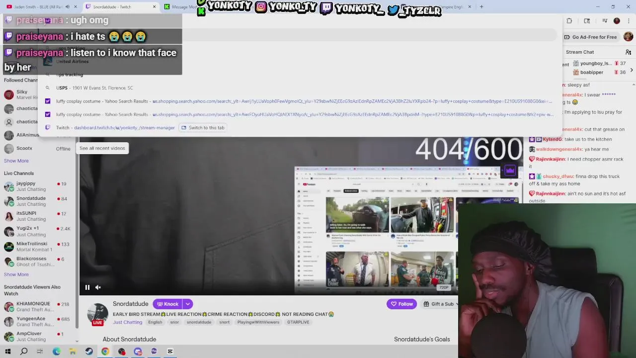Click the media control music-note icon
636x358 pixels.
(605, 21)
